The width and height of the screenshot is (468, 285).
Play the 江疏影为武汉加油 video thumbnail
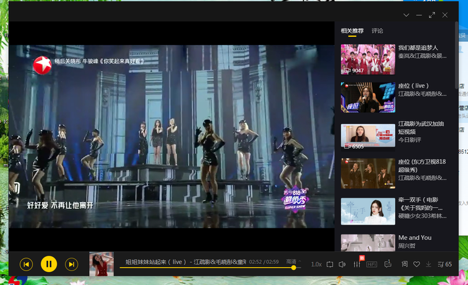(x=368, y=136)
